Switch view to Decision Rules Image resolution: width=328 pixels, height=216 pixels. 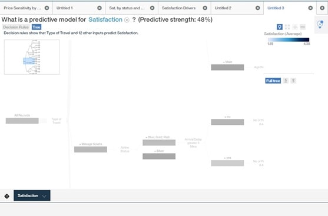click(16, 27)
